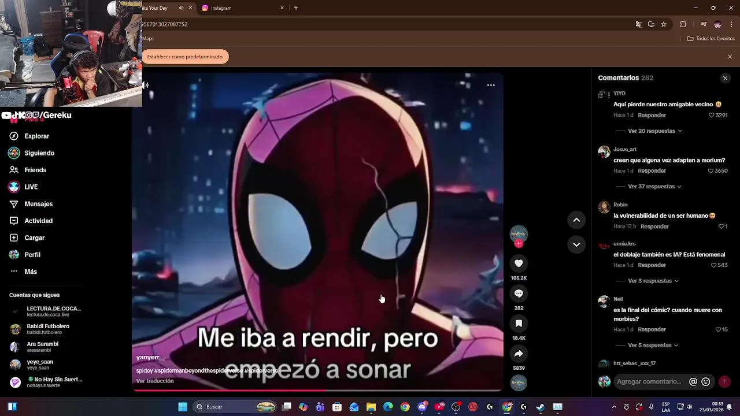Open Steam from the taskbar
Viewport: 740px width, 416px height.
pos(540,407)
